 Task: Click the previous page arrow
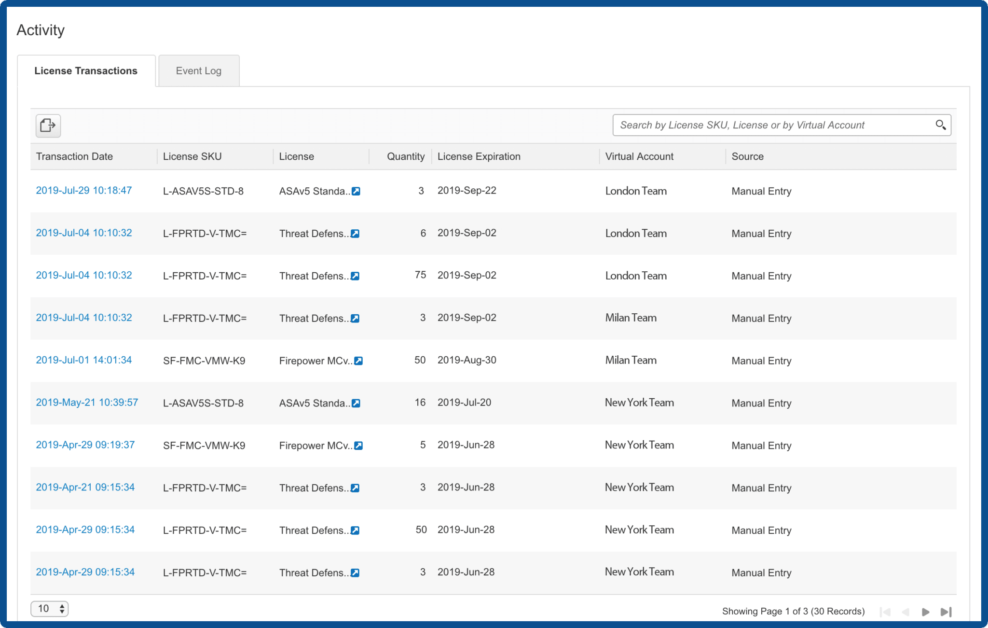(906, 611)
